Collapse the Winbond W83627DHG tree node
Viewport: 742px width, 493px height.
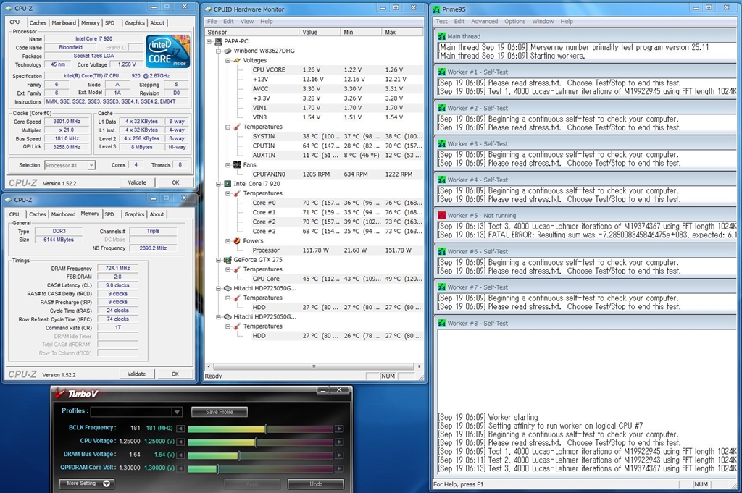point(218,51)
